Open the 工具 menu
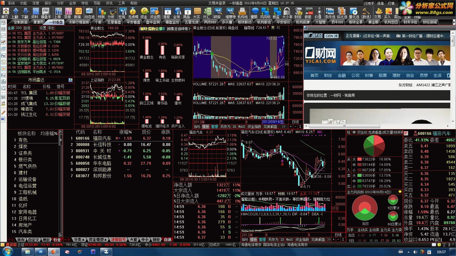 point(122,3)
